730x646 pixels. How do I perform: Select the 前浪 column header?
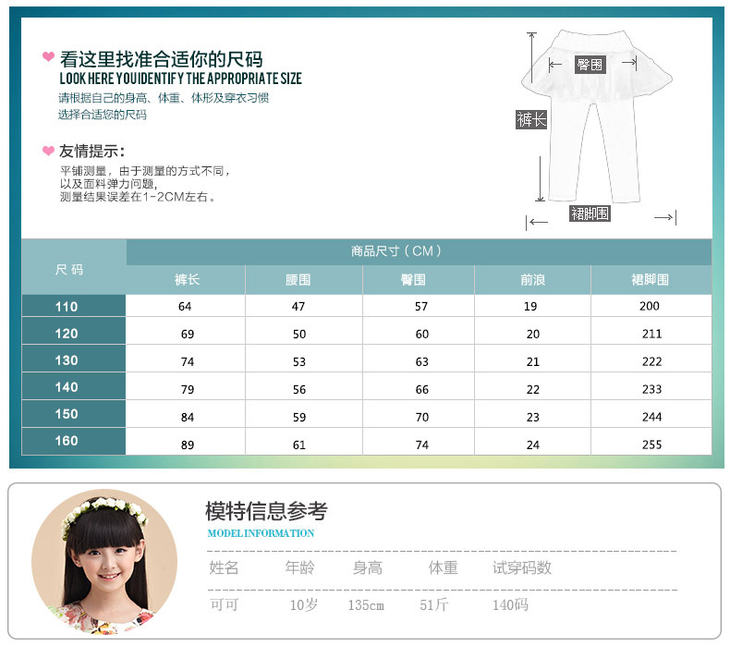pos(532,280)
